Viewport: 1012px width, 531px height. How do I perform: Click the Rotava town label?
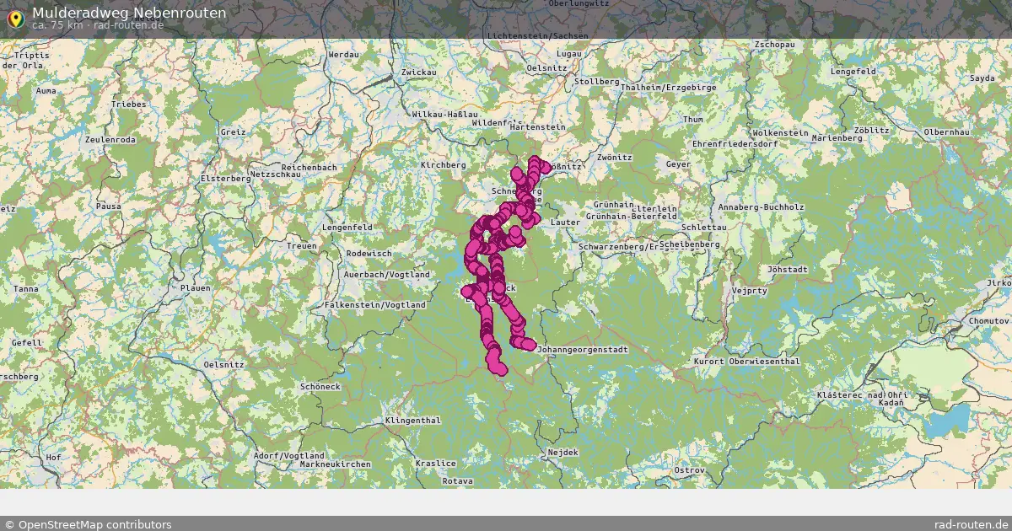[457, 480]
